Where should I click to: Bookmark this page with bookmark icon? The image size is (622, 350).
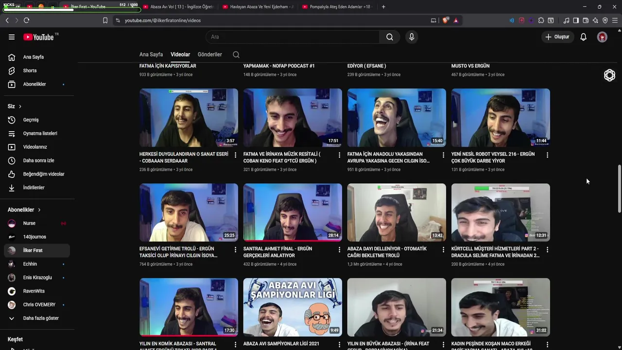click(105, 20)
